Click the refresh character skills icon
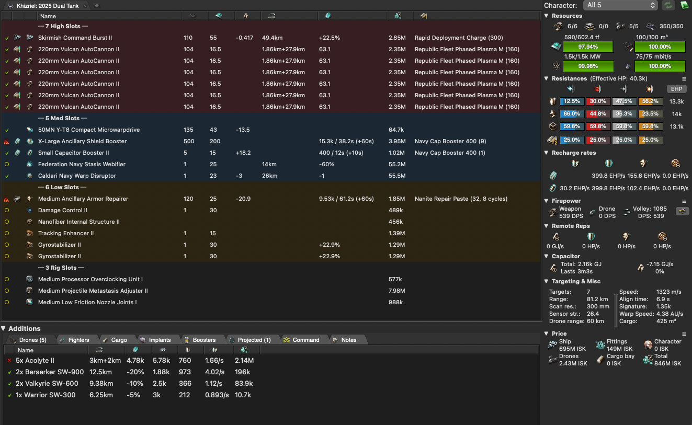The height and width of the screenshot is (425, 692). click(x=668, y=5)
